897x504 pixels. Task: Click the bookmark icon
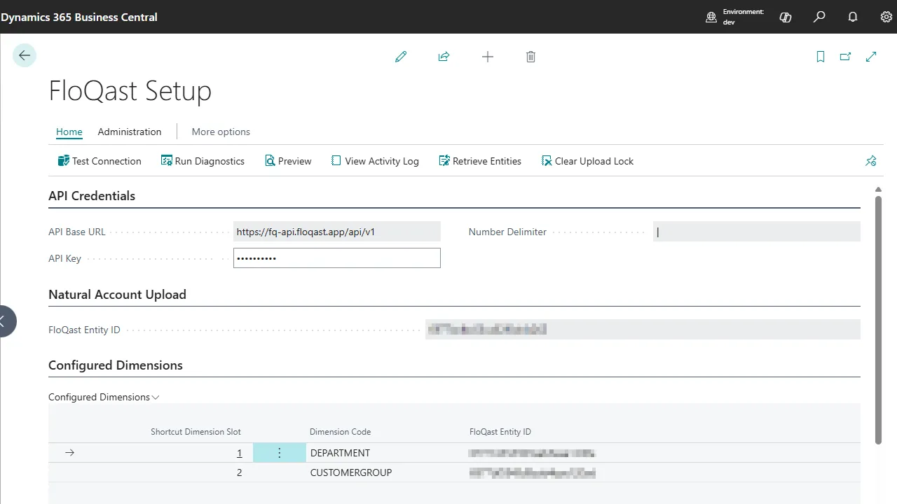coord(821,57)
